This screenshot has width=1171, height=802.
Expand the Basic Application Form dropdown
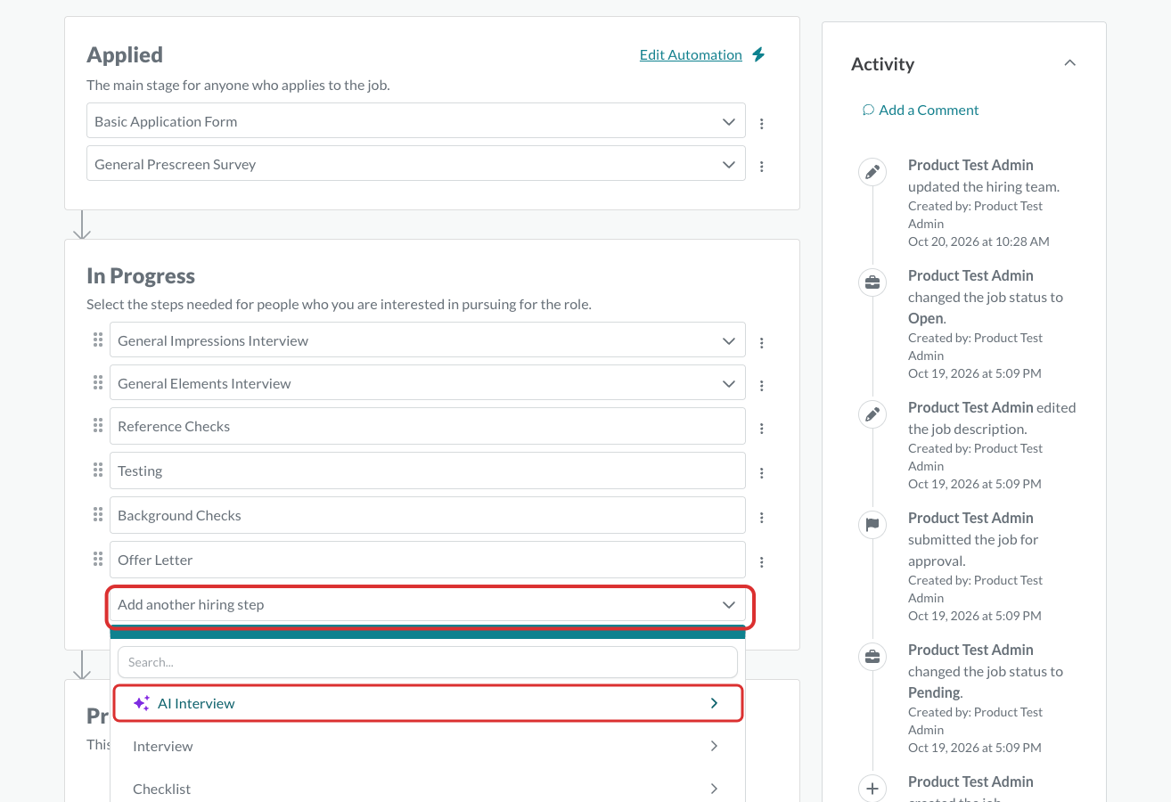(x=729, y=121)
